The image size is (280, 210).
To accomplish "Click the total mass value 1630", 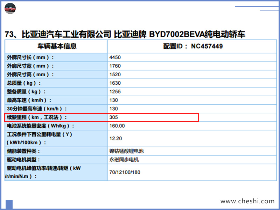I will 115,83.
